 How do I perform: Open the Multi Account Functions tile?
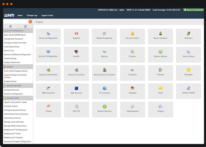point(105,73)
